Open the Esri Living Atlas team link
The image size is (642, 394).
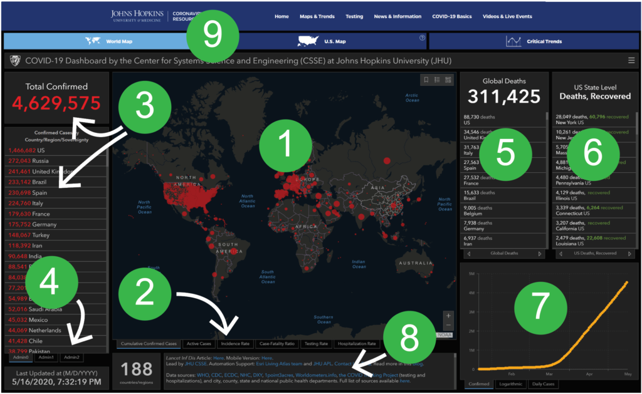[279, 364]
